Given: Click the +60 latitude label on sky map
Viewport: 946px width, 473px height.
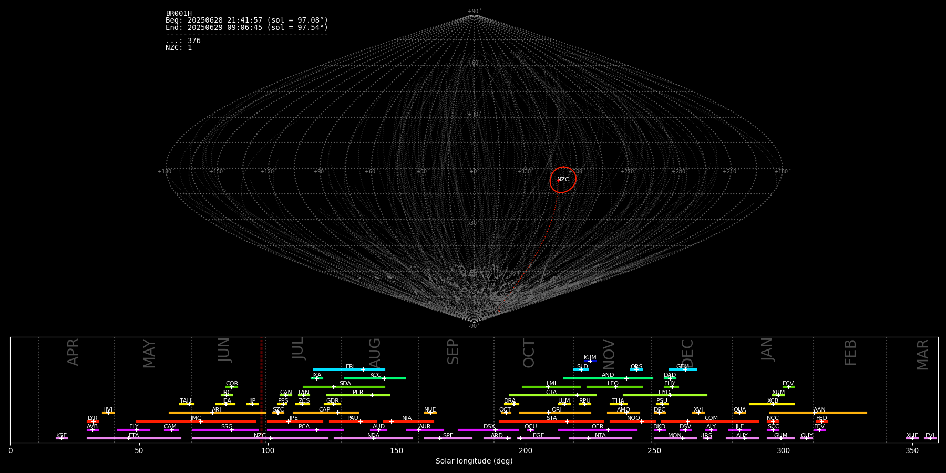Looking at the screenshot, I should (474, 63).
